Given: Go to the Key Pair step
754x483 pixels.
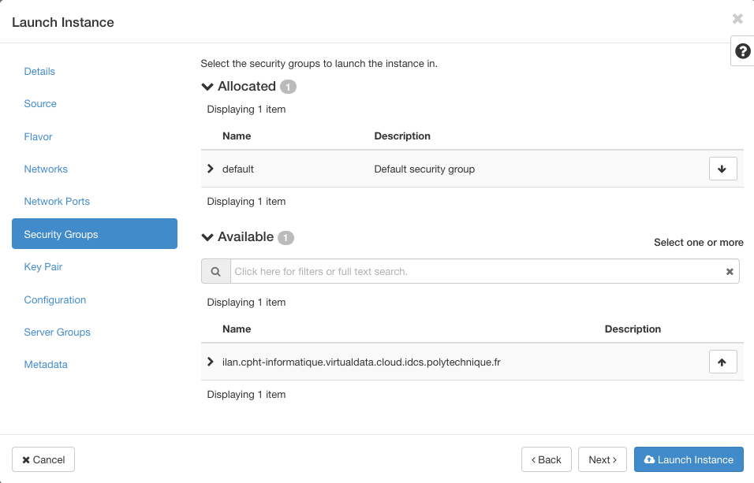Looking at the screenshot, I should pyautogui.click(x=43, y=266).
